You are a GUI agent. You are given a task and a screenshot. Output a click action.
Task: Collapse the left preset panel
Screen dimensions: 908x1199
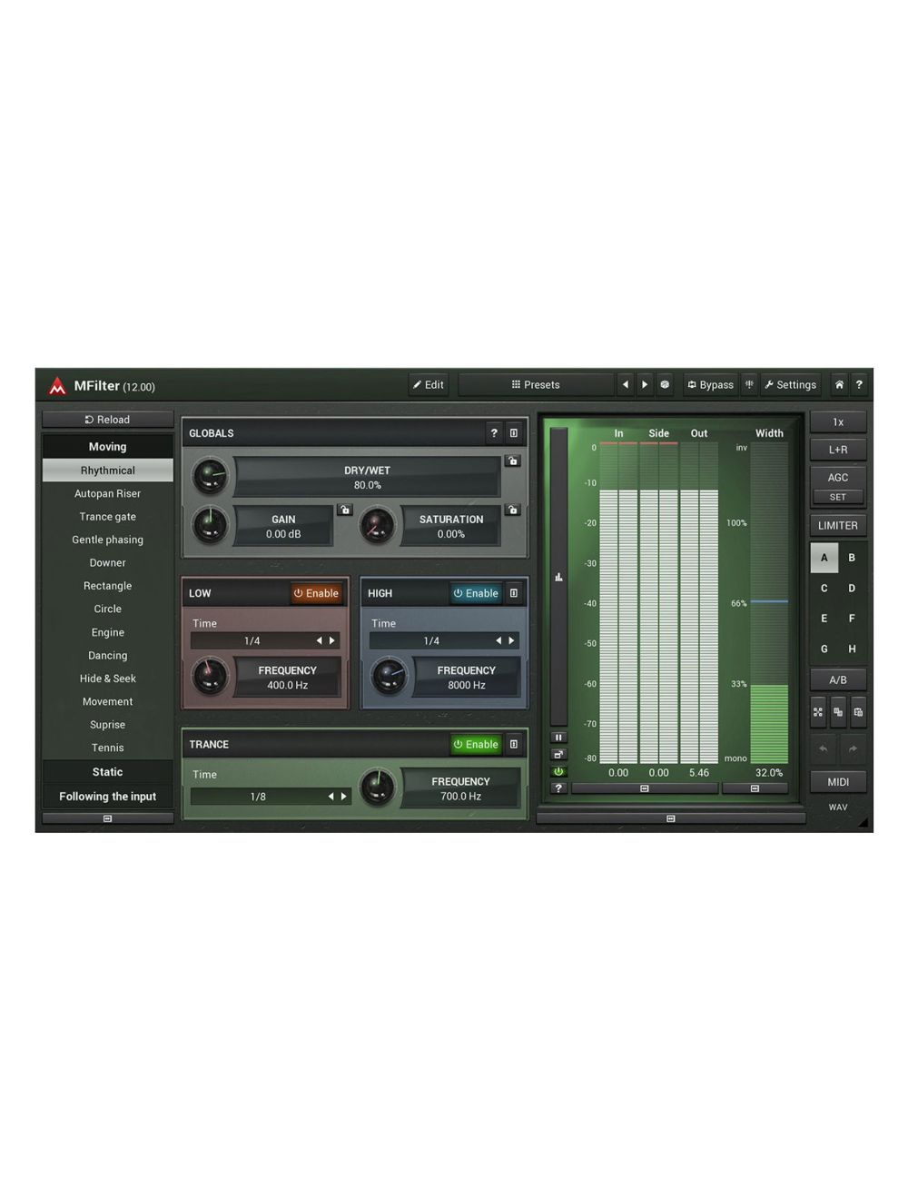(x=106, y=817)
